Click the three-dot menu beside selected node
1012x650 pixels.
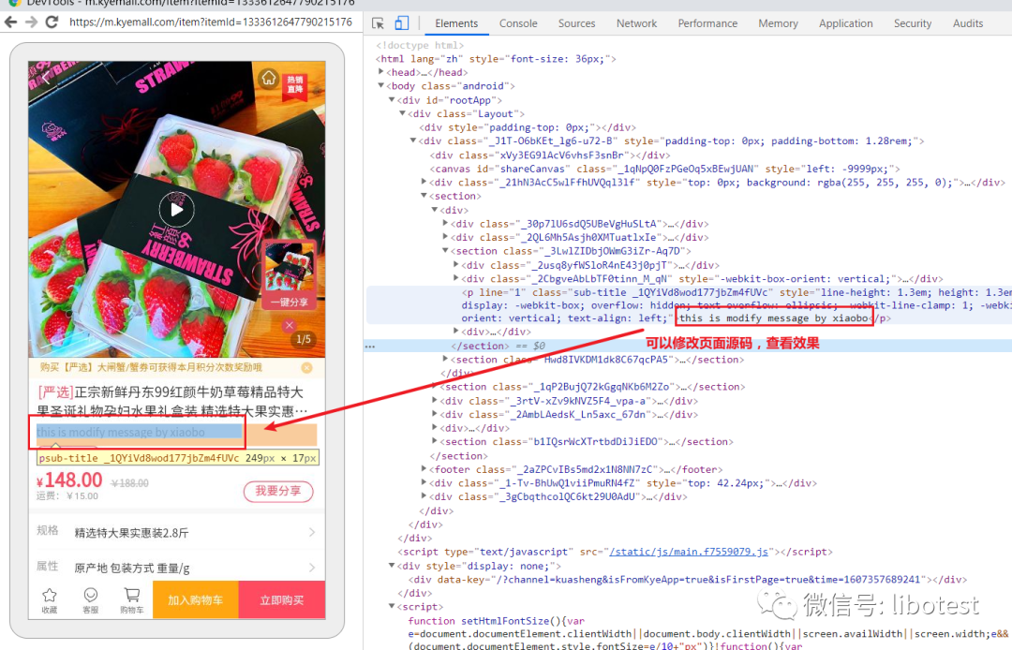coord(370,347)
